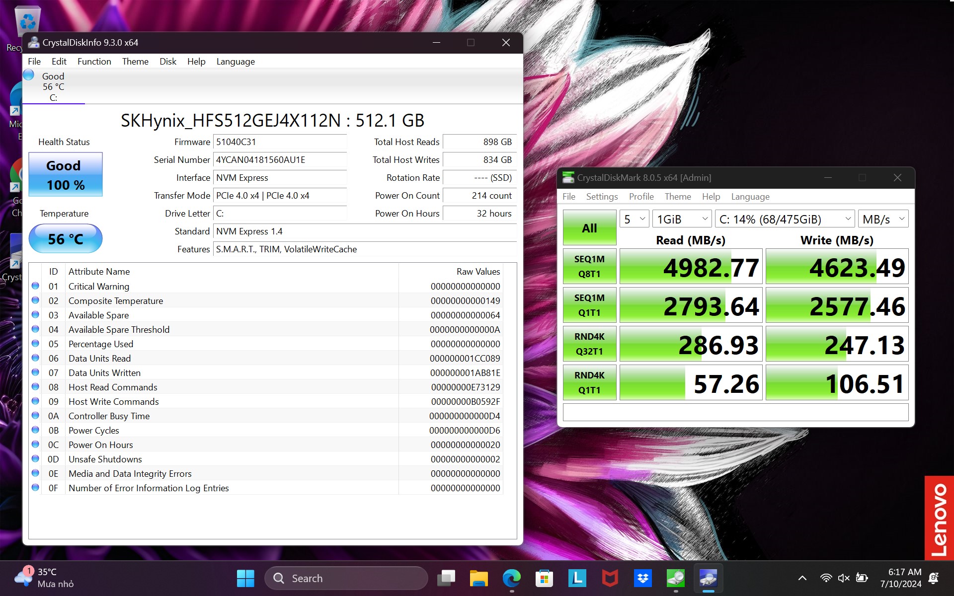Show hidden system tray icons
This screenshot has height=596, width=954.
click(x=802, y=578)
